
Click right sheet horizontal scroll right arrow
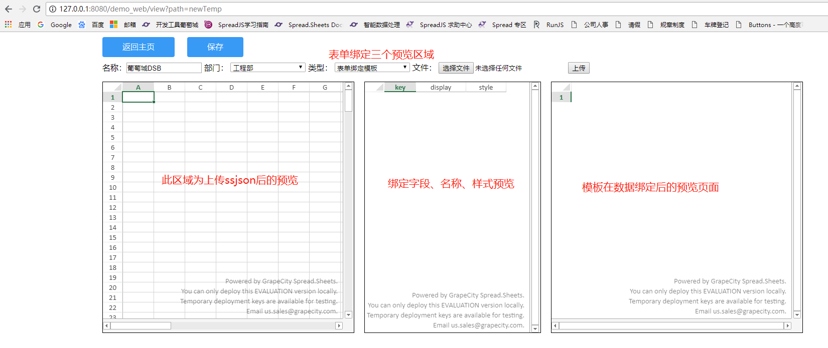[787, 325]
